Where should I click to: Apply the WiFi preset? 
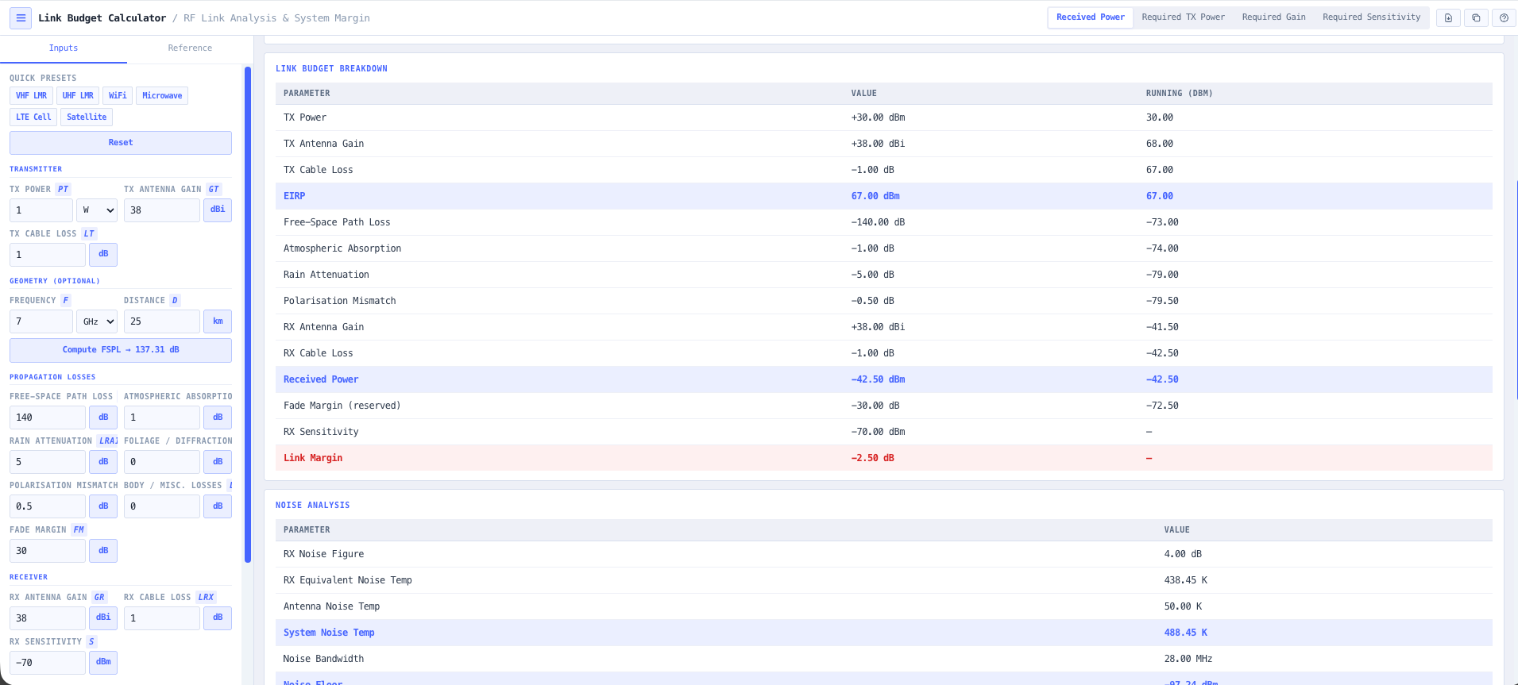118,96
